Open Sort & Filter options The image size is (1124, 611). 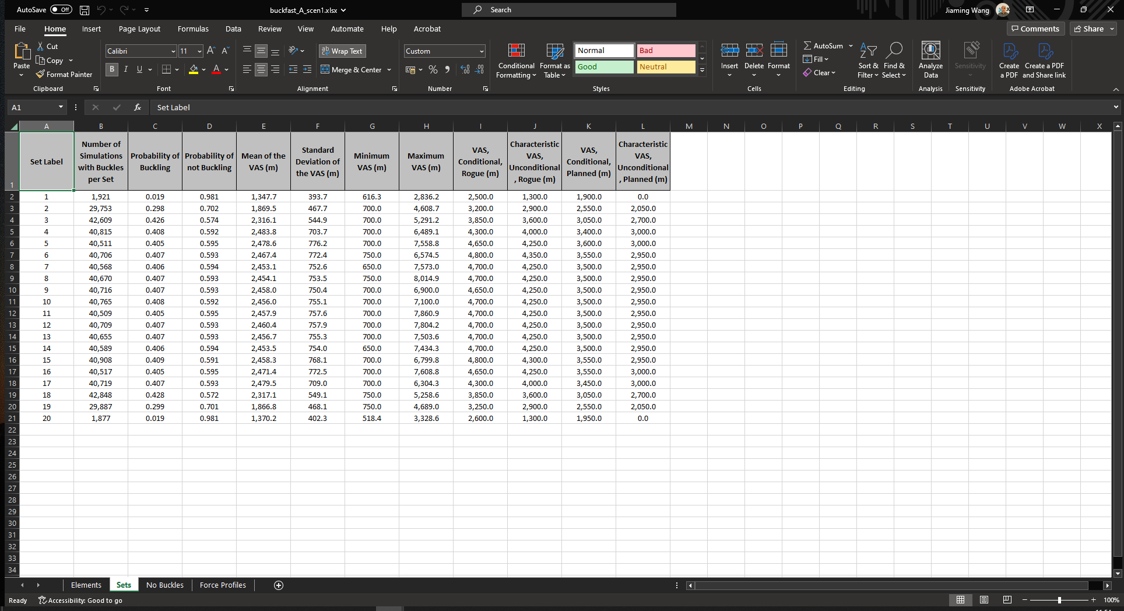(x=867, y=61)
